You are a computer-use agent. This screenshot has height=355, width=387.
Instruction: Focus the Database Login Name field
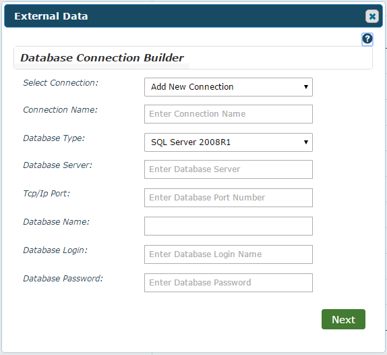click(229, 254)
